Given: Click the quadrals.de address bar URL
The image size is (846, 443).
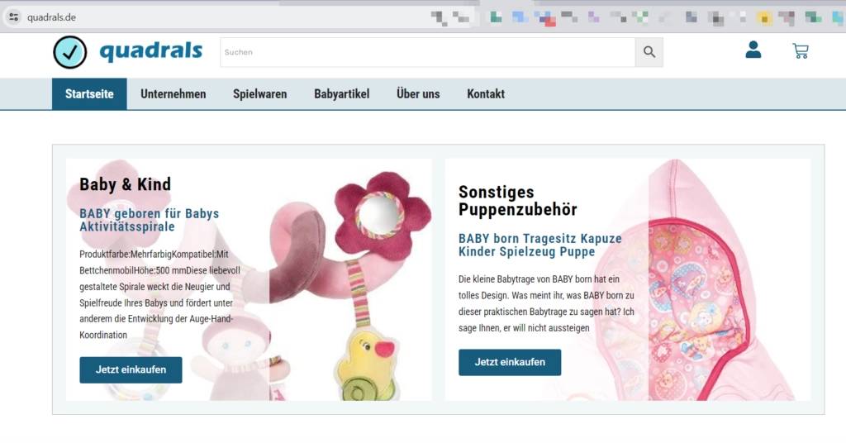Looking at the screenshot, I should coord(51,17).
